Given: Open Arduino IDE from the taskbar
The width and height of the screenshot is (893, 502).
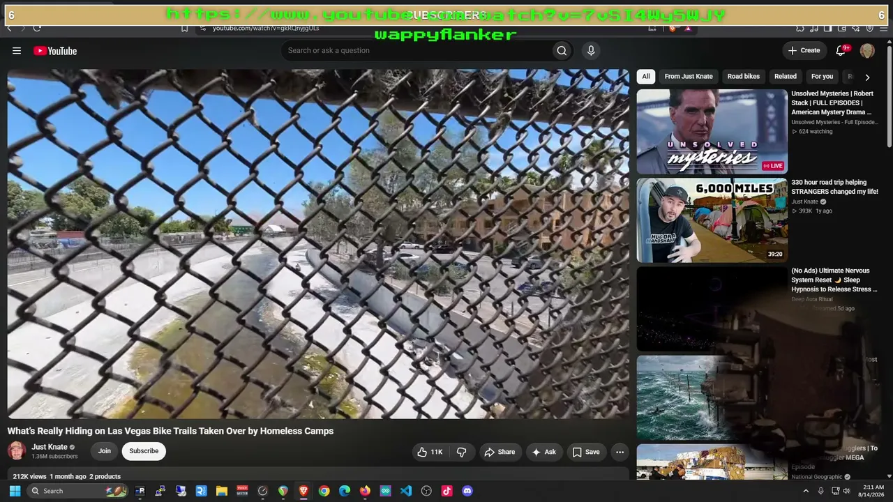Looking at the screenshot, I should click(x=386, y=491).
